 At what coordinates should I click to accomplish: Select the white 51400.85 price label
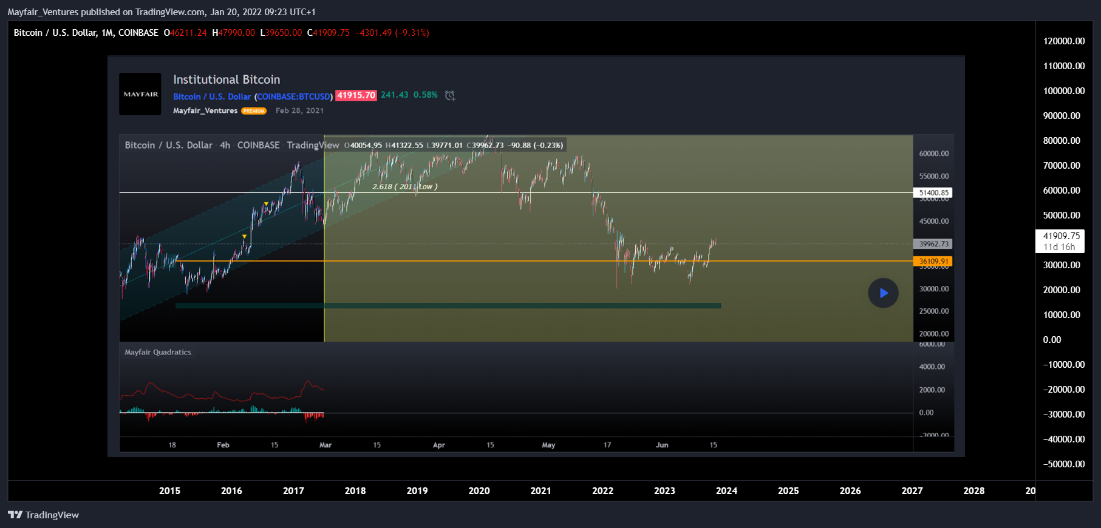click(933, 192)
